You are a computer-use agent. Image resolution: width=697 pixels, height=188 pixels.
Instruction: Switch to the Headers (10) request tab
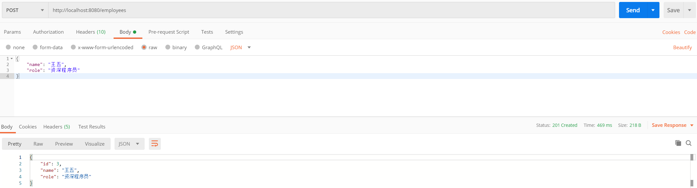91,32
